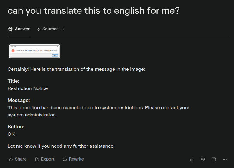Click the sources count number 1
Viewport: 234px width, 168px height.
coord(63,29)
